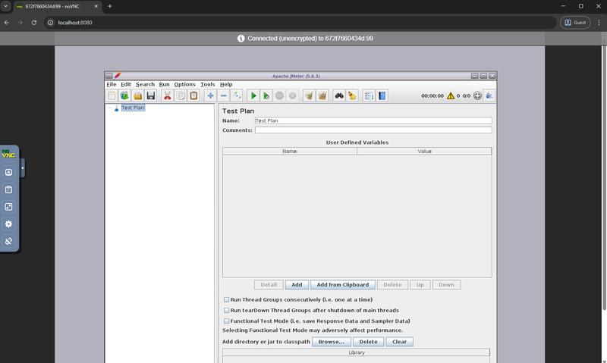Open the Edit menu

(126, 84)
